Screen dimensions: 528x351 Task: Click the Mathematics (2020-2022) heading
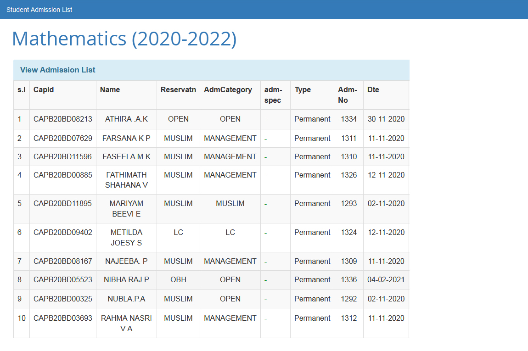click(124, 39)
